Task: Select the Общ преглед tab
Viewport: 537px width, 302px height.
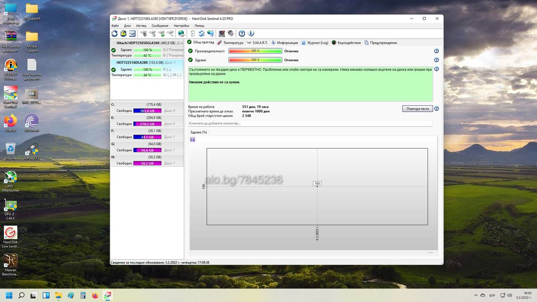Action: pos(201,42)
